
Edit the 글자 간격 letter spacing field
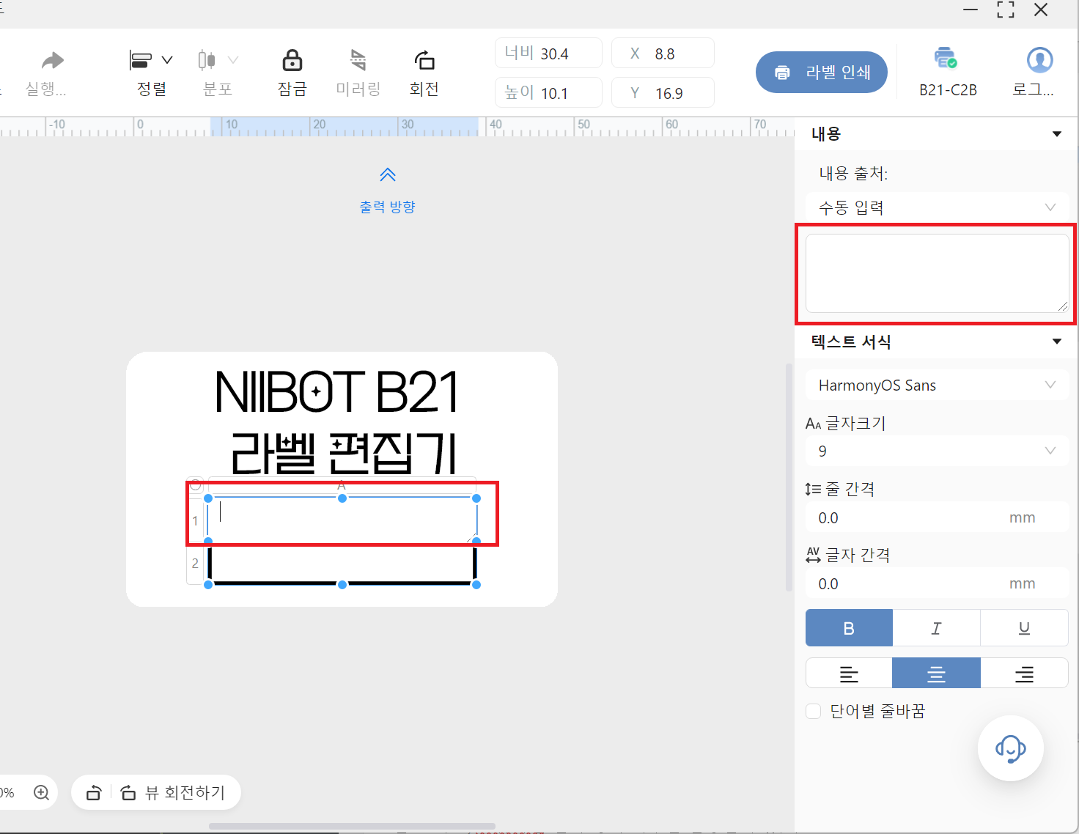937,584
